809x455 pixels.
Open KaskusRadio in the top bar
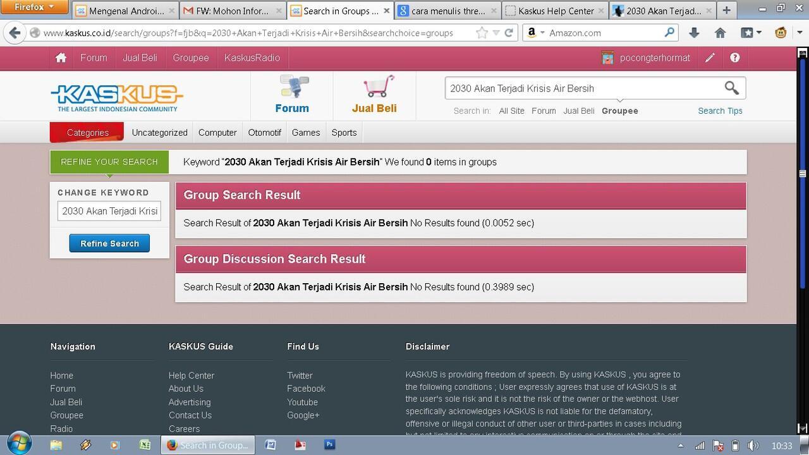coord(252,58)
